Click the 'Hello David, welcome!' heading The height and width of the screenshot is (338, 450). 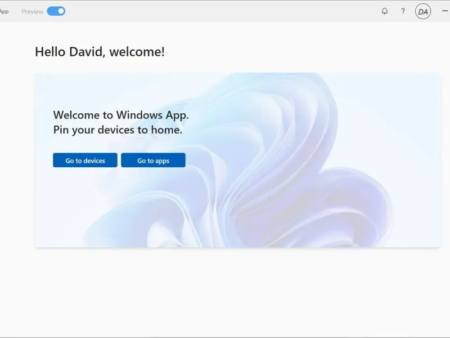click(x=100, y=52)
